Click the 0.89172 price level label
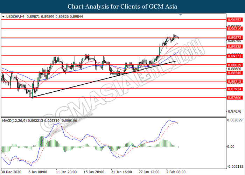 (234, 56)
